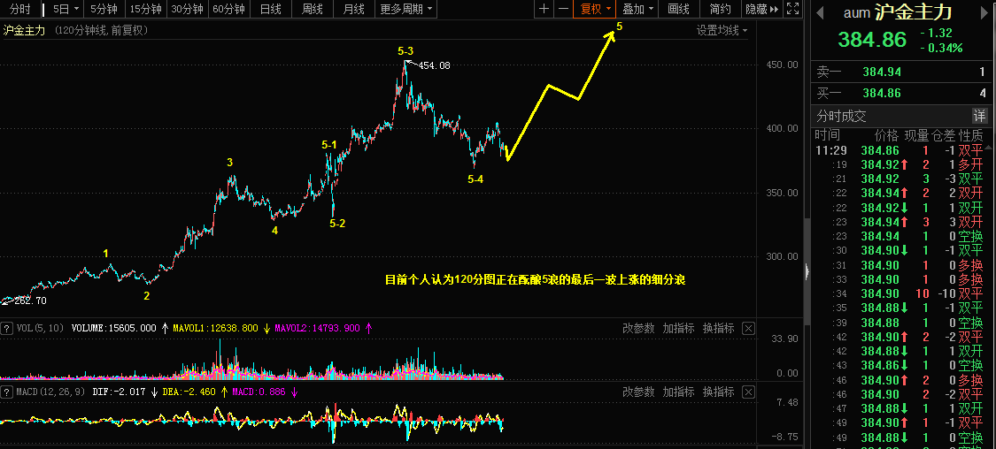The height and width of the screenshot is (449, 996).
Task: Click the 454.08 high price marker
Action: tap(434, 65)
